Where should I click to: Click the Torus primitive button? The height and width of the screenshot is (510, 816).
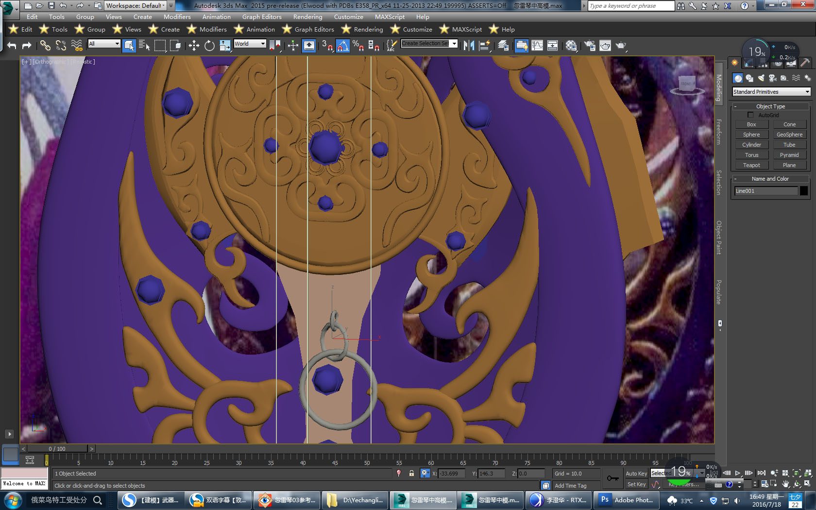tap(751, 155)
